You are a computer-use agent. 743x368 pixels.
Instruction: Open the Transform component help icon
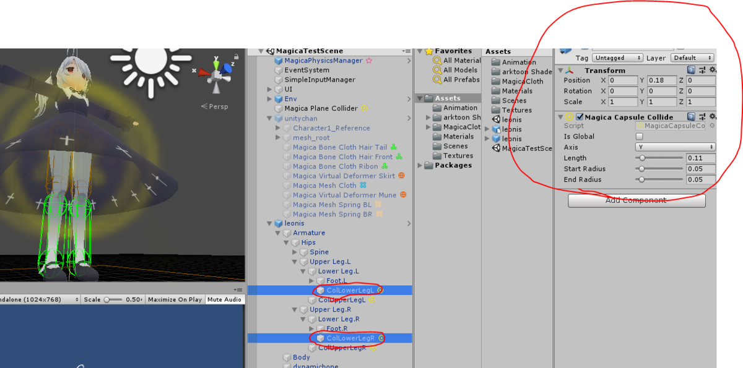pos(692,71)
